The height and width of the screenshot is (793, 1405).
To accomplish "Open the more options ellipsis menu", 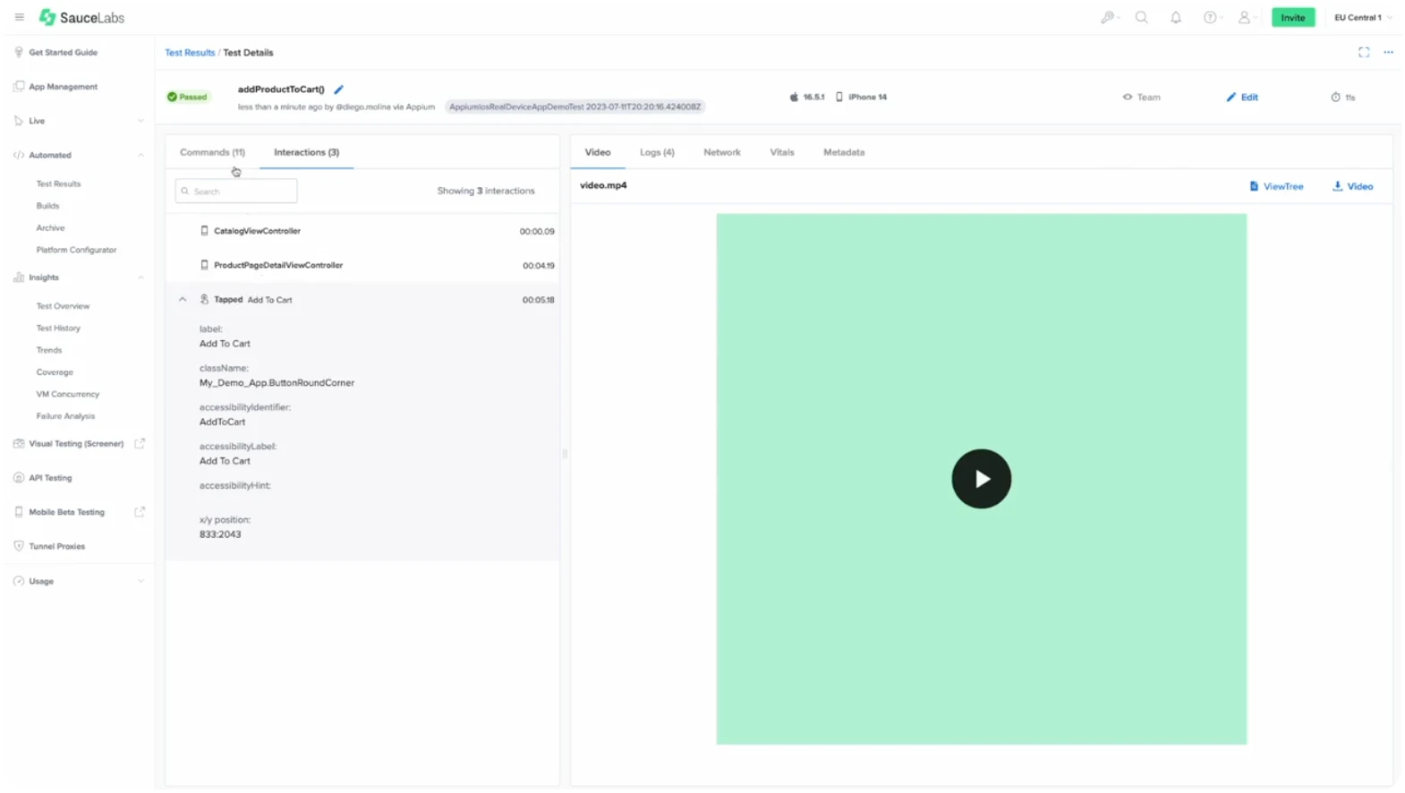I will point(1388,52).
